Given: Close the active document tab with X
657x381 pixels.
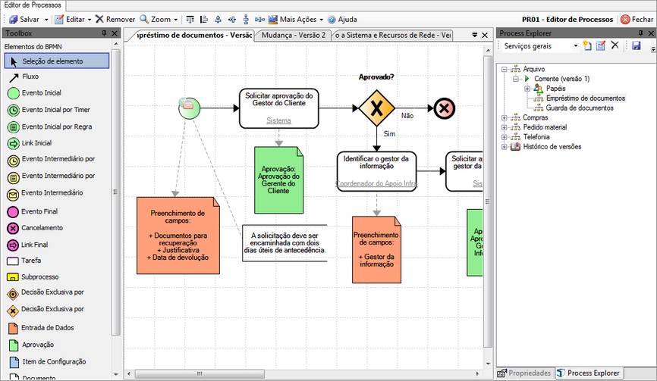Looking at the screenshot, I should click(485, 35).
